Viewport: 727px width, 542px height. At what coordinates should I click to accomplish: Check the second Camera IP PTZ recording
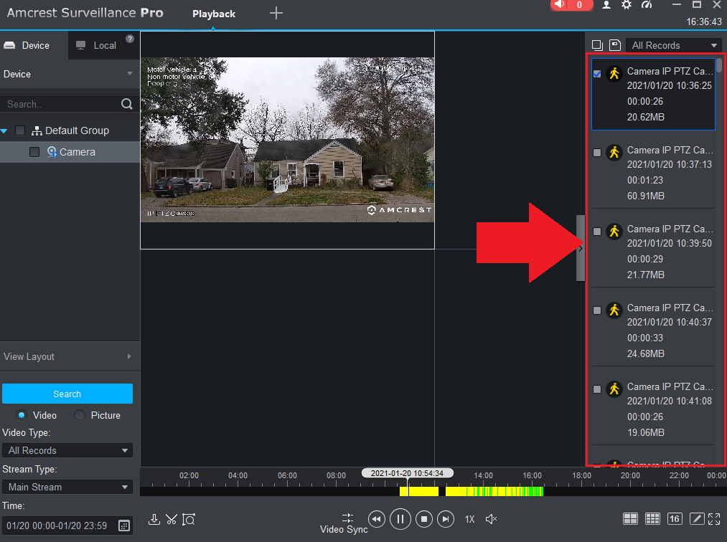597,152
